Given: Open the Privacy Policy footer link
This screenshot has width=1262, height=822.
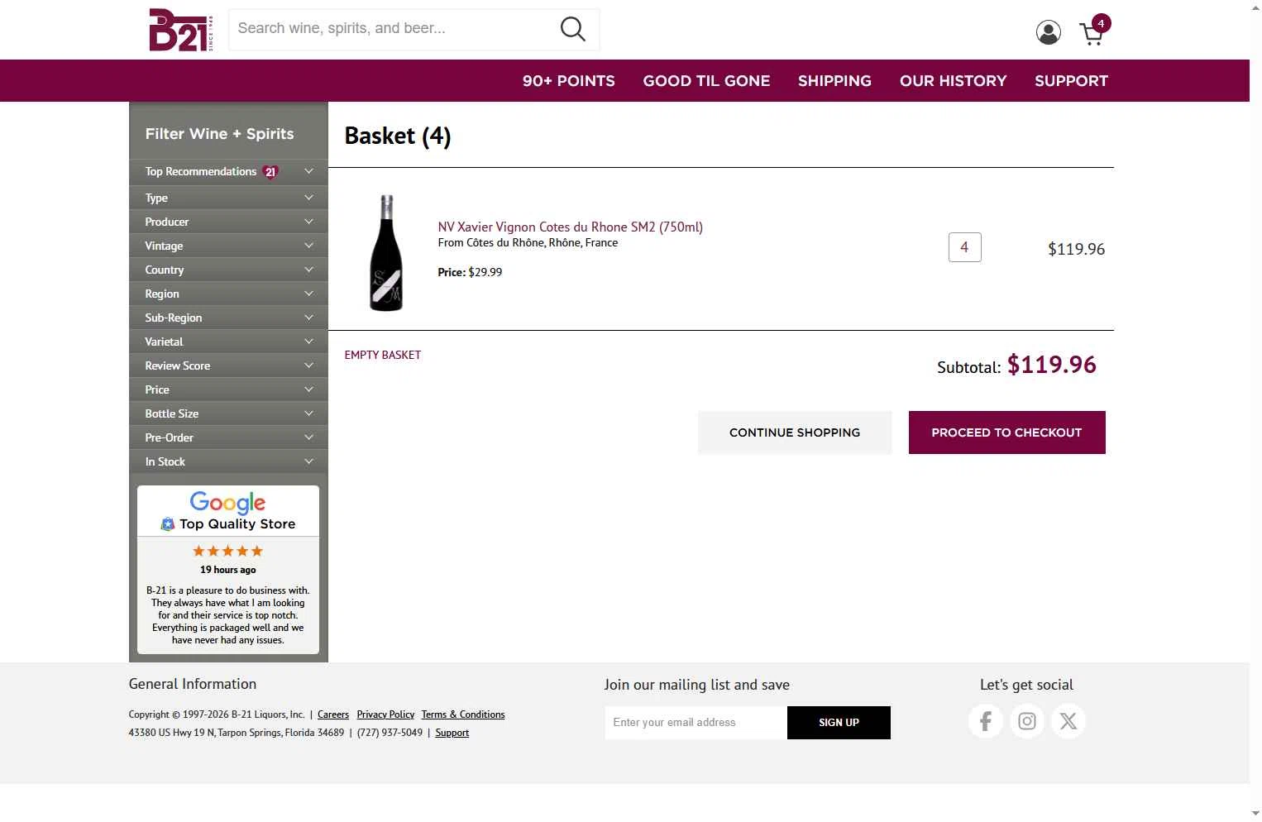Looking at the screenshot, I should tap(385, 714).
